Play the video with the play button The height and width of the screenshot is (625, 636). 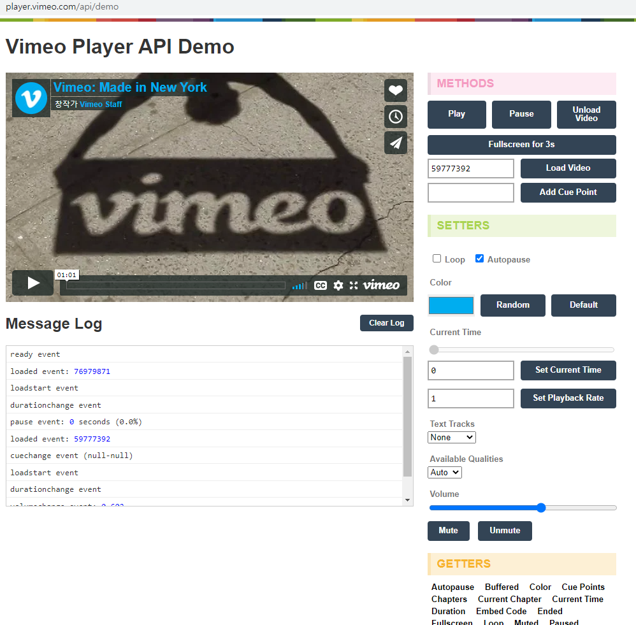click(33, 283)
